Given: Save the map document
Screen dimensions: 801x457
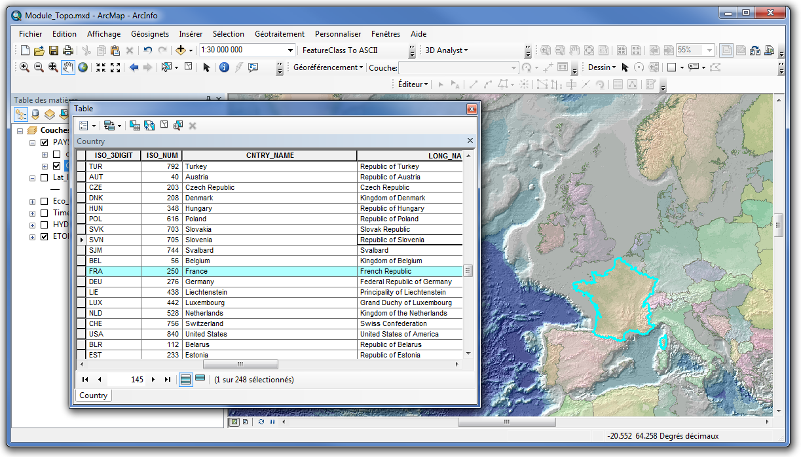Looking at the screenshot, I should pos(53,50).
